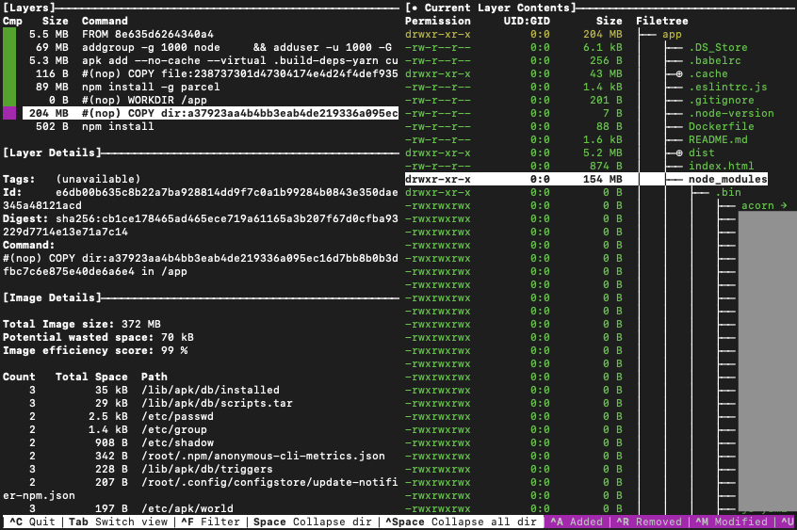Expand the .cache directory plus marker
Screen dimensions: 797x530
point(679,74)
